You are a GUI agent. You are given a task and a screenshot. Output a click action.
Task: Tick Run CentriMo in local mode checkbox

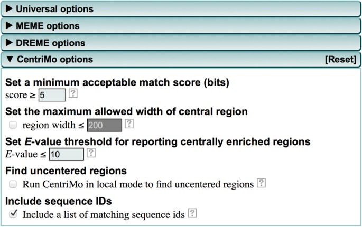13,184
